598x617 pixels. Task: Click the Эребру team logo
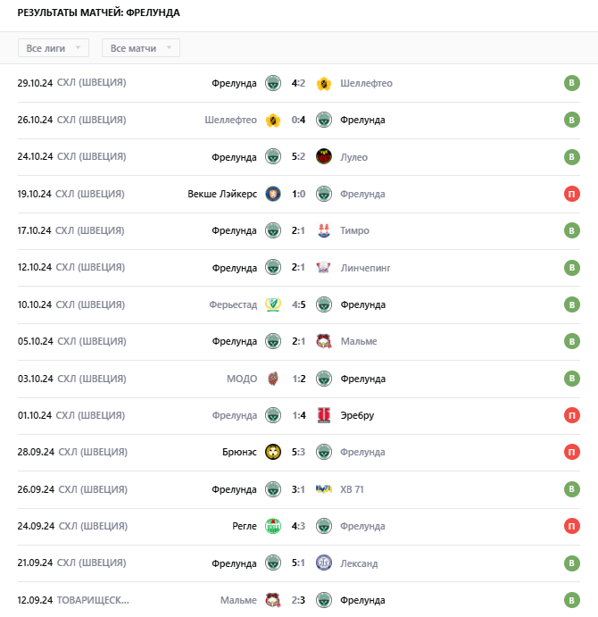tap(324, 415)
